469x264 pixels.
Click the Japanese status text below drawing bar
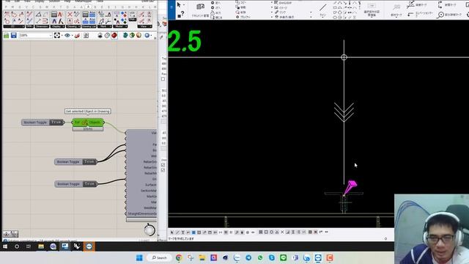tap(181, 238)
